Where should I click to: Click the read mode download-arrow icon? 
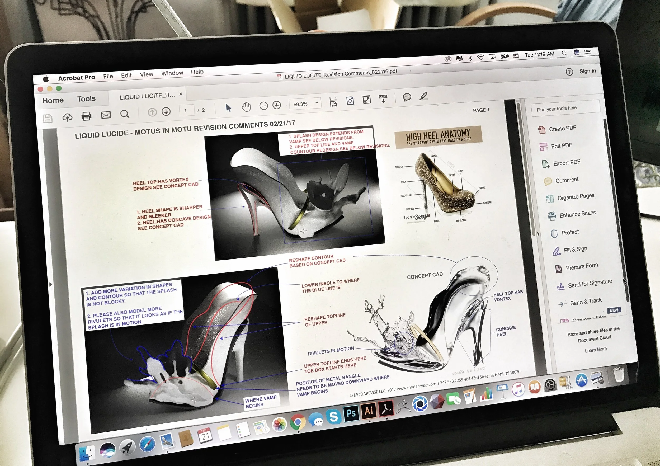[x=383, y=98]
